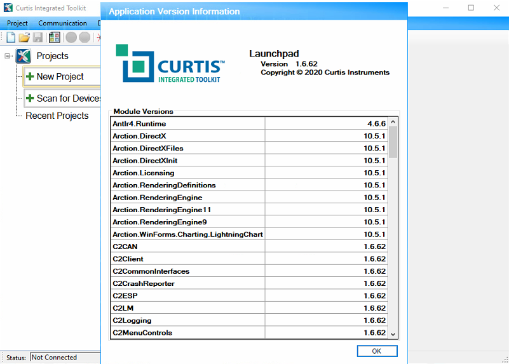The width and height of the screenshot is (509, 364).
Task: Select the C2Logging module row
Action: (x=249, y=321)
